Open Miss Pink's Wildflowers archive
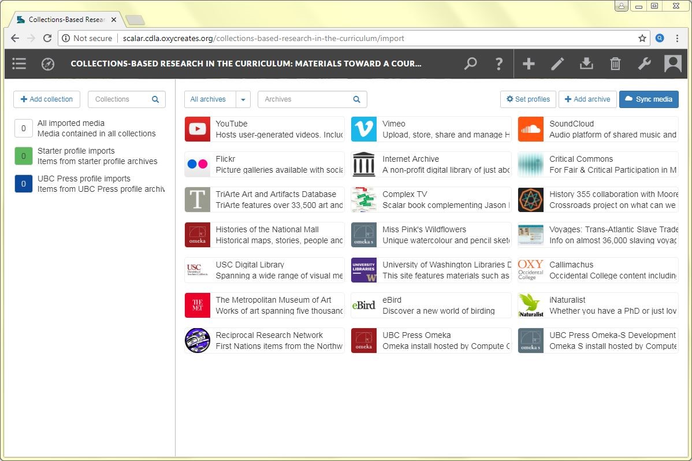Image resolution: width=692 pixels, height=461 pixels. click(431, 235)
